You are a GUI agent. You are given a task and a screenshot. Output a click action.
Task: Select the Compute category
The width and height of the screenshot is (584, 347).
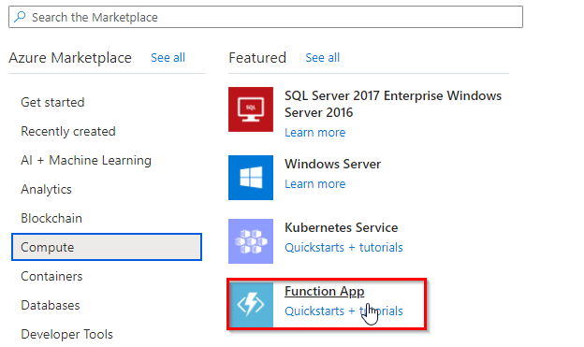click(x=107, y=247)
